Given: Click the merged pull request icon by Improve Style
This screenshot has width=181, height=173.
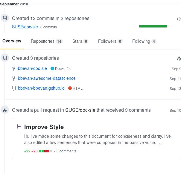Looking at the screenshot, I should pyautogui.click(x=19, y=126).
